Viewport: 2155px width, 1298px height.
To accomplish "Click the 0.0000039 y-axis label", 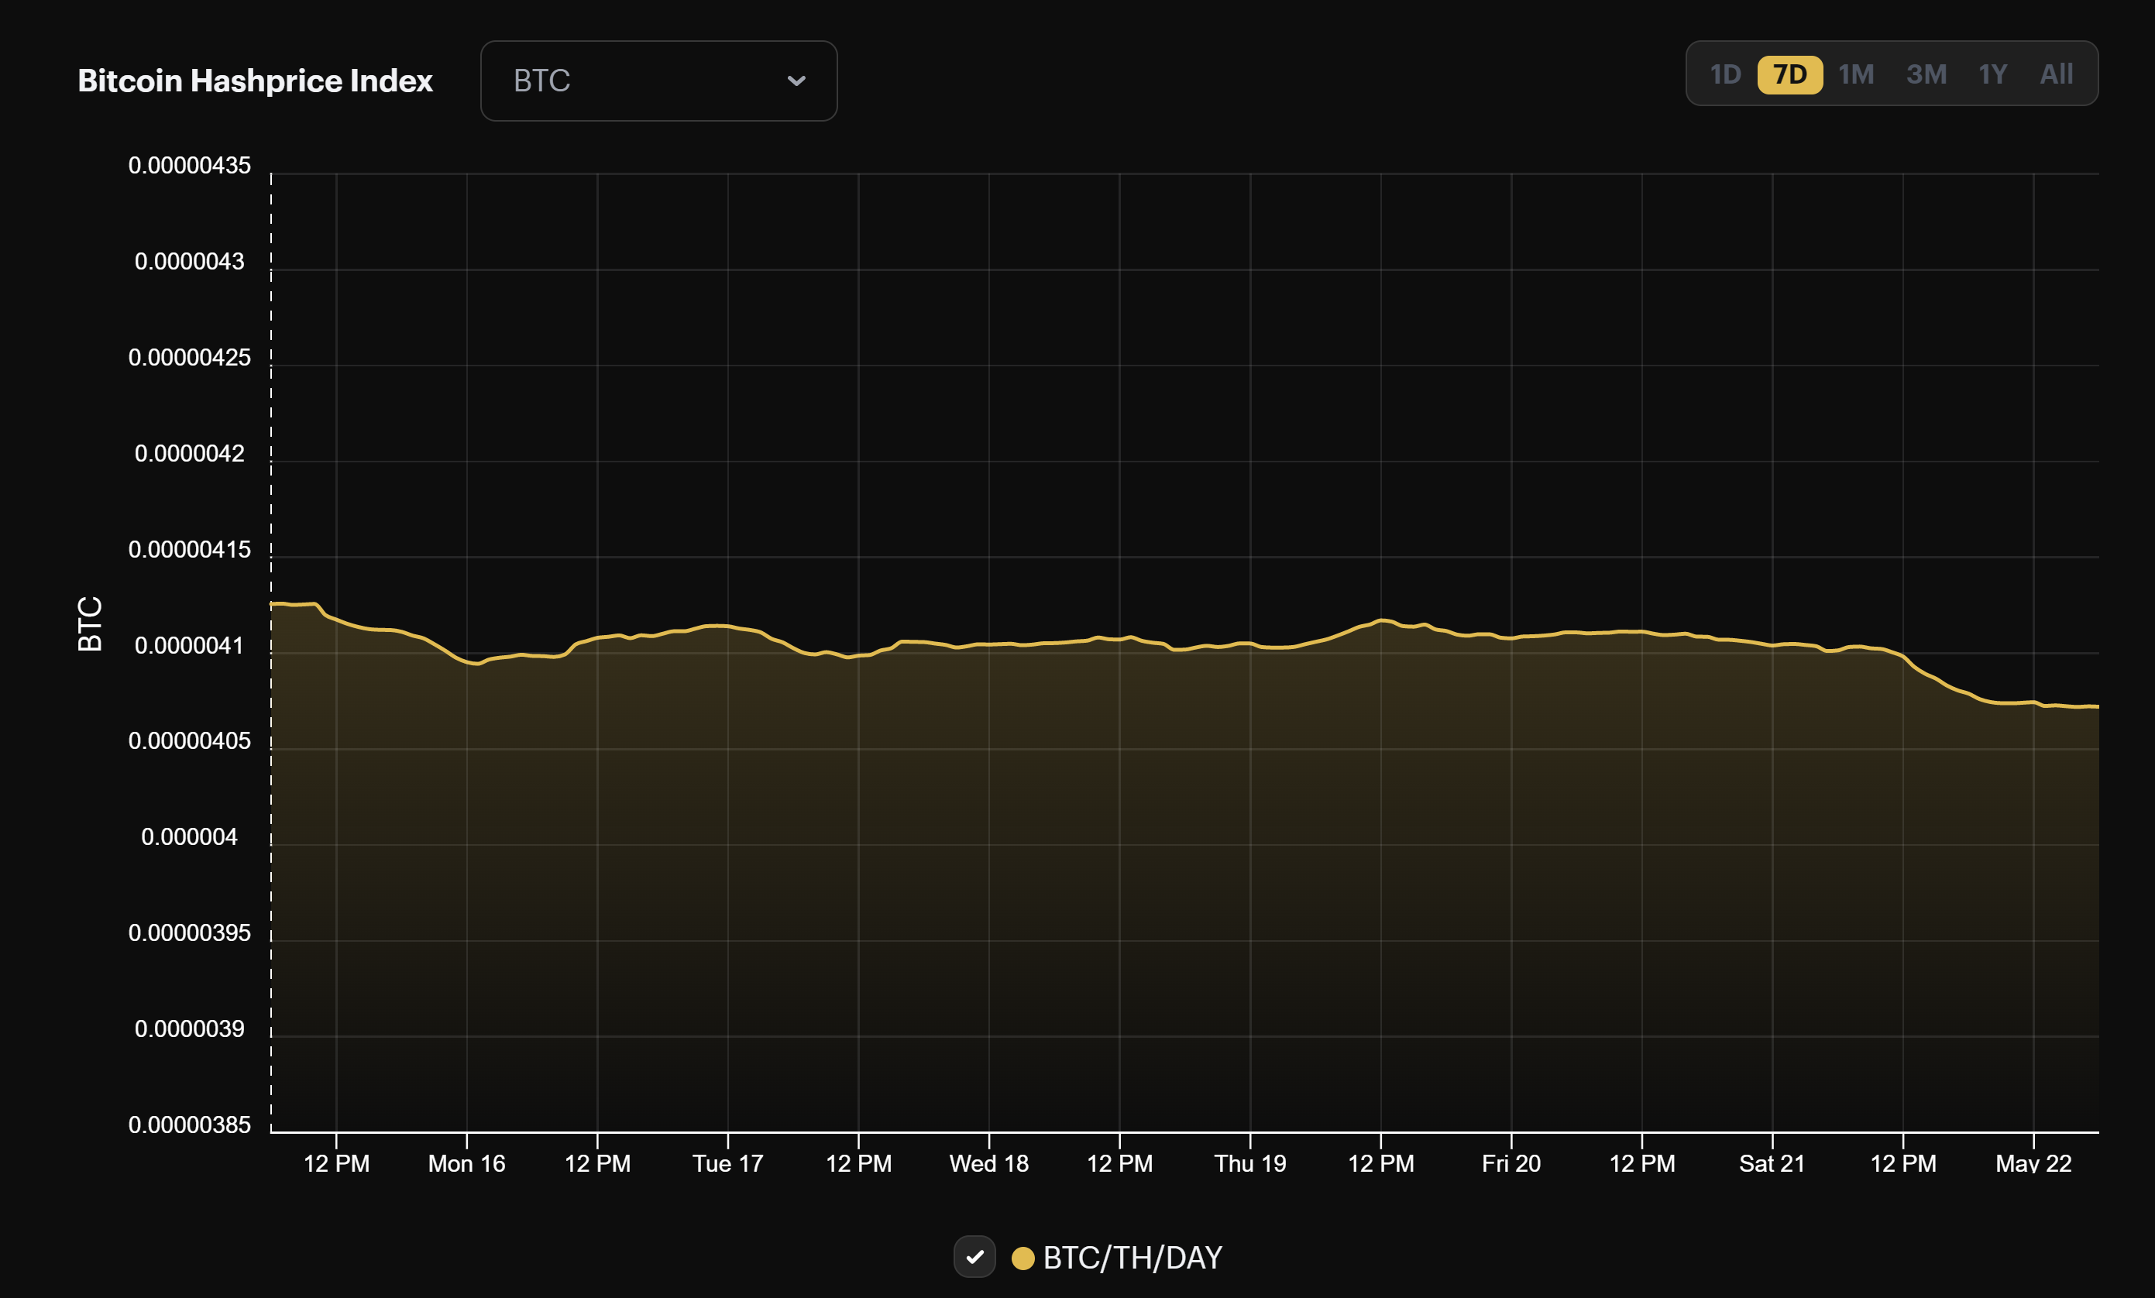I will point(190,1028).
